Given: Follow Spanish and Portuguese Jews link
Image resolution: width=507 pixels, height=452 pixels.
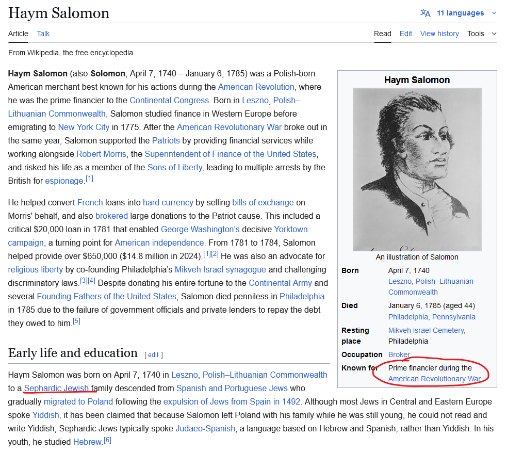Looking at the screenshot, I should [x=232, y=388].
